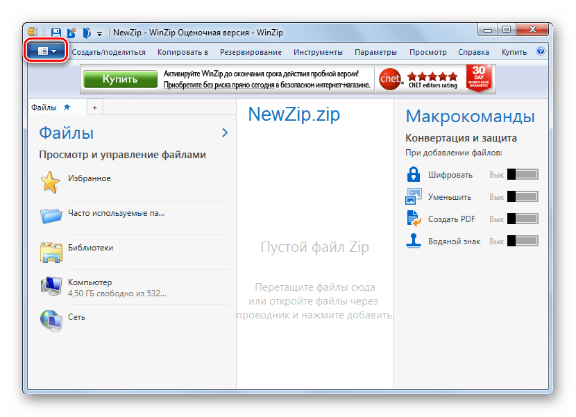
Task: Click the Водяной знак label
Action: 455,241
